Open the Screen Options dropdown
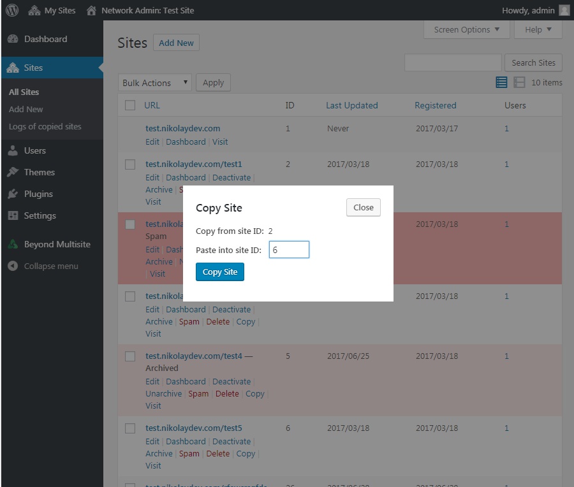The height and width of the screenshot is (487, 574). pos(466,29)
